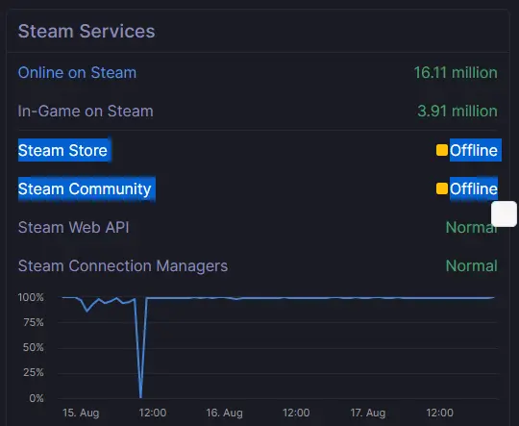Viewport: 519px width, 426px height.
Task: Click the yellow status icon beside Steam Community
Action: pos(442,188)
